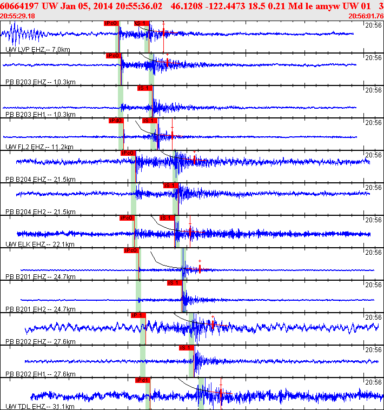Click the 'PB B203 EHZ -- 10.3km' station label
The width and height of the screenshot is (384, 410).
tap(41, 82)
